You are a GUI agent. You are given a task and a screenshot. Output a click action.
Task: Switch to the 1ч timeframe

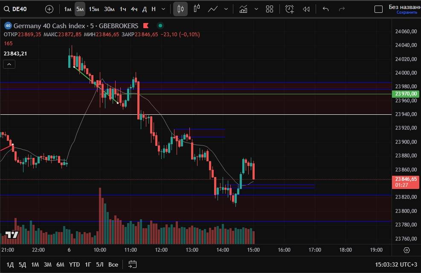(x=123, y=9)
